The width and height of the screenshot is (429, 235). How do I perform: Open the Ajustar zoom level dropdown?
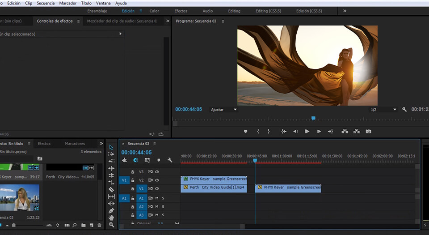point(223,110)
